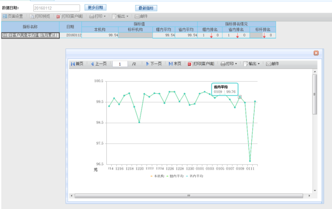The image size is (332, 209).
Task: Go to previous page in chart viewer
Action: point(98,64)
